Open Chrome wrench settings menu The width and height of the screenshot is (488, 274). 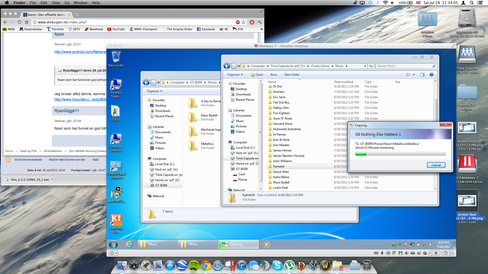coord(260,22)
